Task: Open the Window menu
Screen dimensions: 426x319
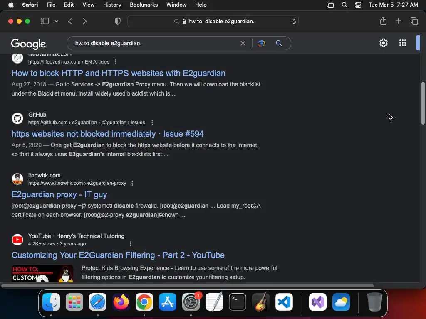Action: (x=176, y=5)
